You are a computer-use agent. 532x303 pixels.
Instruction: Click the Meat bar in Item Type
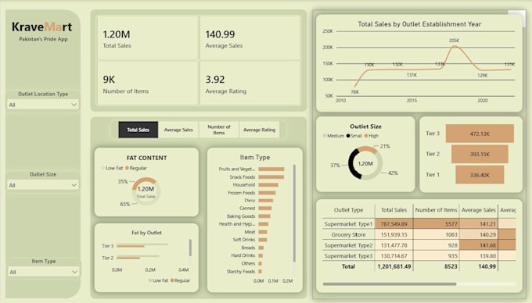263,232
